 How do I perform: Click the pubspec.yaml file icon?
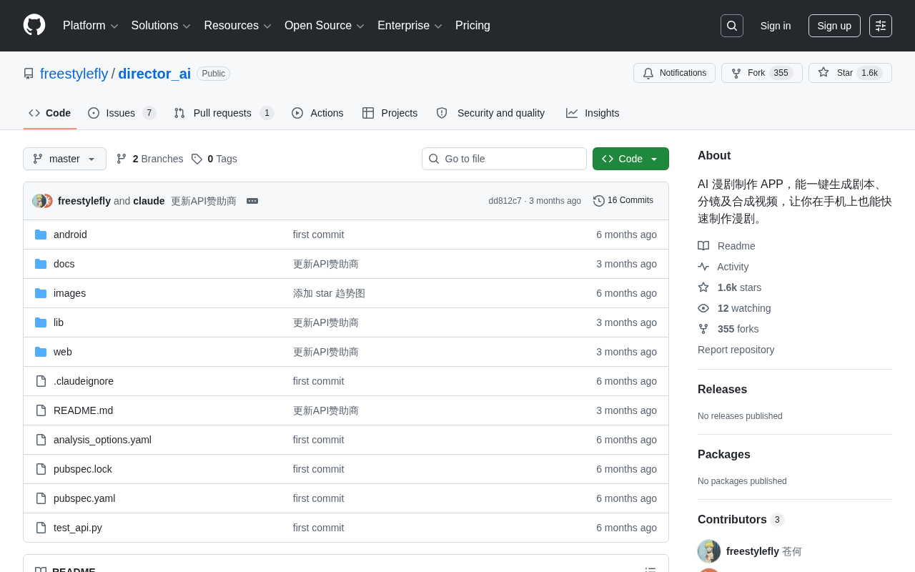click(41, 498)
